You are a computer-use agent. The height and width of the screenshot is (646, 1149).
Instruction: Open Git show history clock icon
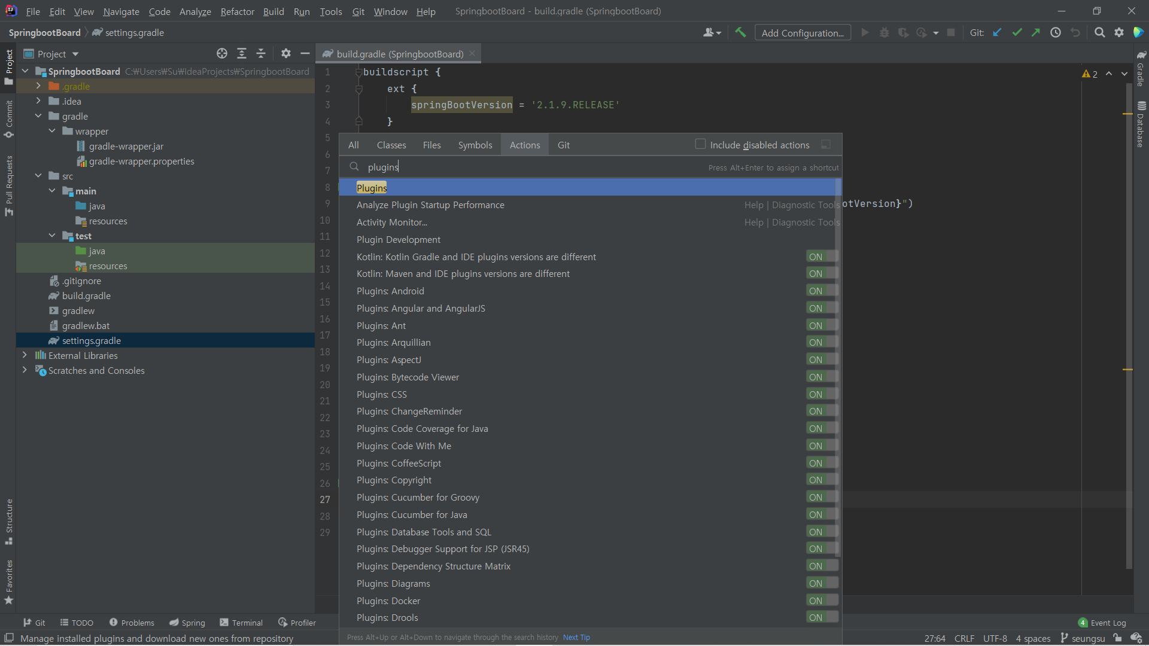coord(1056,33)
